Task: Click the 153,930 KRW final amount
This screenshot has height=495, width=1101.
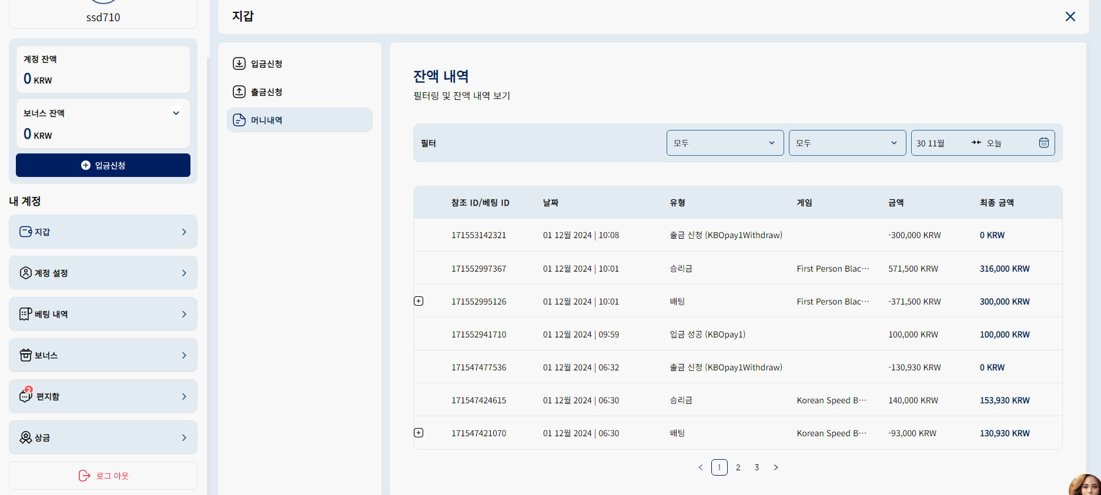Action: [x=1005, y=400]
